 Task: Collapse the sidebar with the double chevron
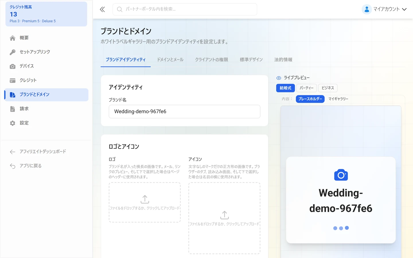click(x=102, y=9)
